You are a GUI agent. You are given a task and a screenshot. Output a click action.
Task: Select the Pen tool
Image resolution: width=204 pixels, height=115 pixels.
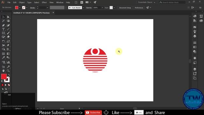click(4, 25)
